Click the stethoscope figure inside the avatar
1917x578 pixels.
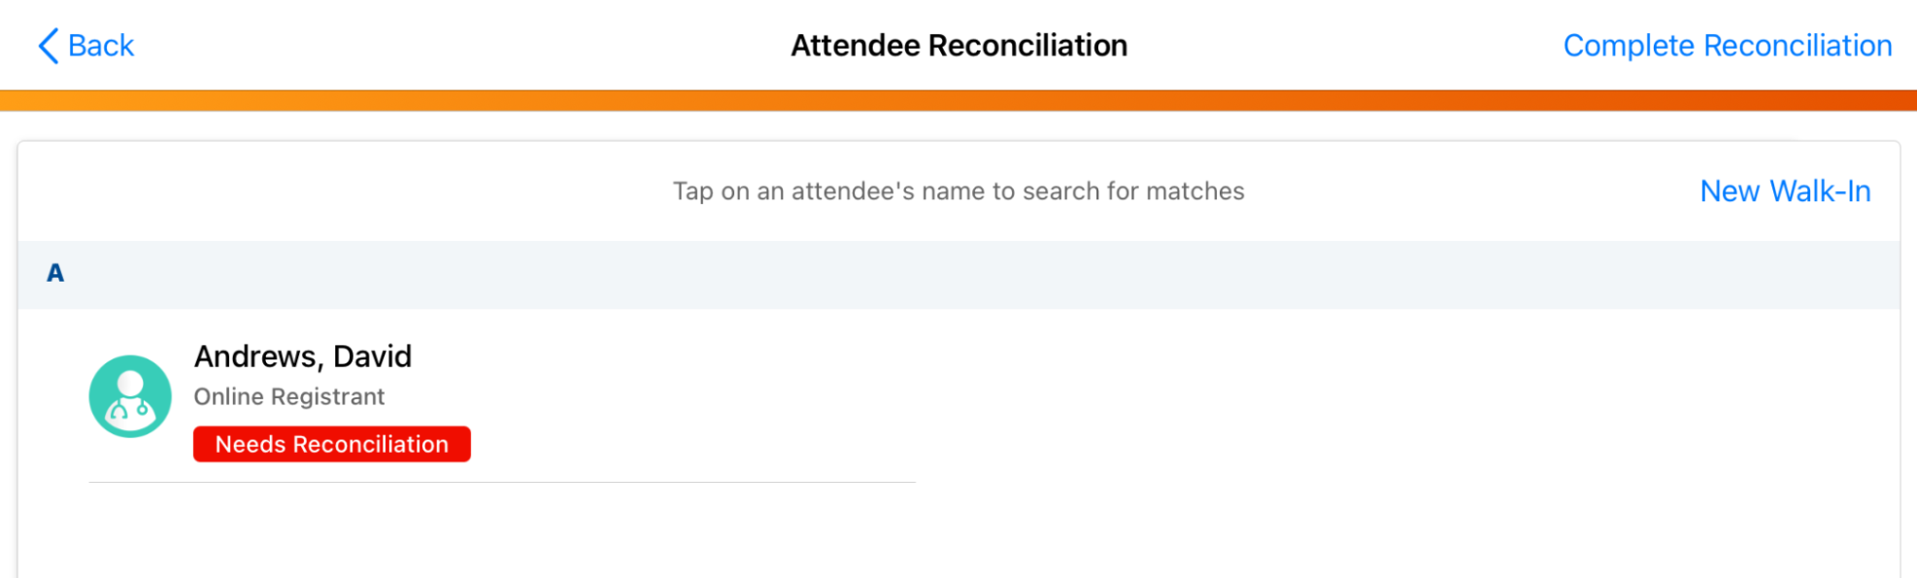[x=130, y=408]
